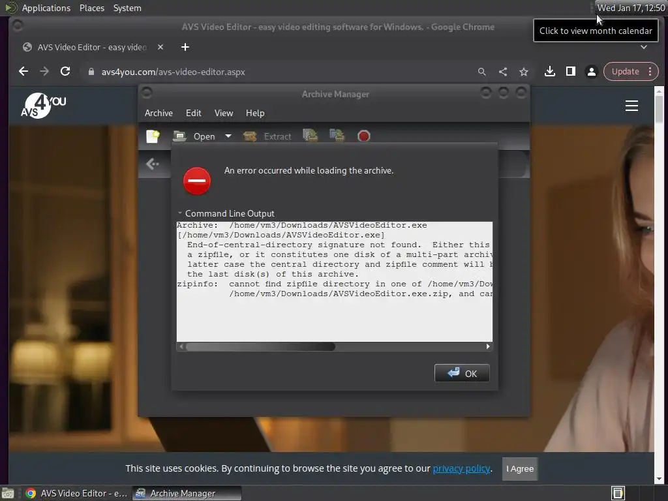Click the back arrow in Archive Manager
668x501 pixels.
coord(152,164)
